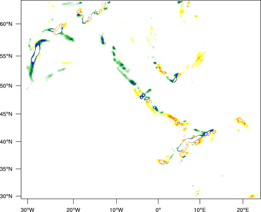Click the 20°E longitude label
Image resolution: width=261 pixels, height=212 pixels.
[243, 210]
